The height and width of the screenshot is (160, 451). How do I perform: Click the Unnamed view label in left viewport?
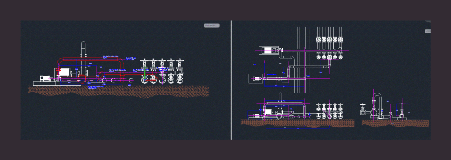(x=212, y=26)
